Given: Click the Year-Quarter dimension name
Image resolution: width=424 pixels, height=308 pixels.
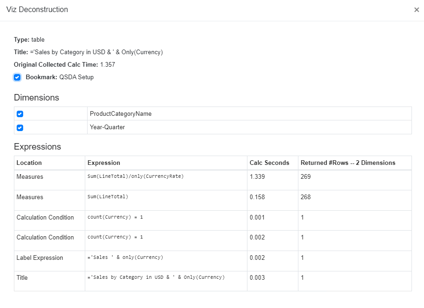Looking at the screenshot, I should tap(107, 127).
